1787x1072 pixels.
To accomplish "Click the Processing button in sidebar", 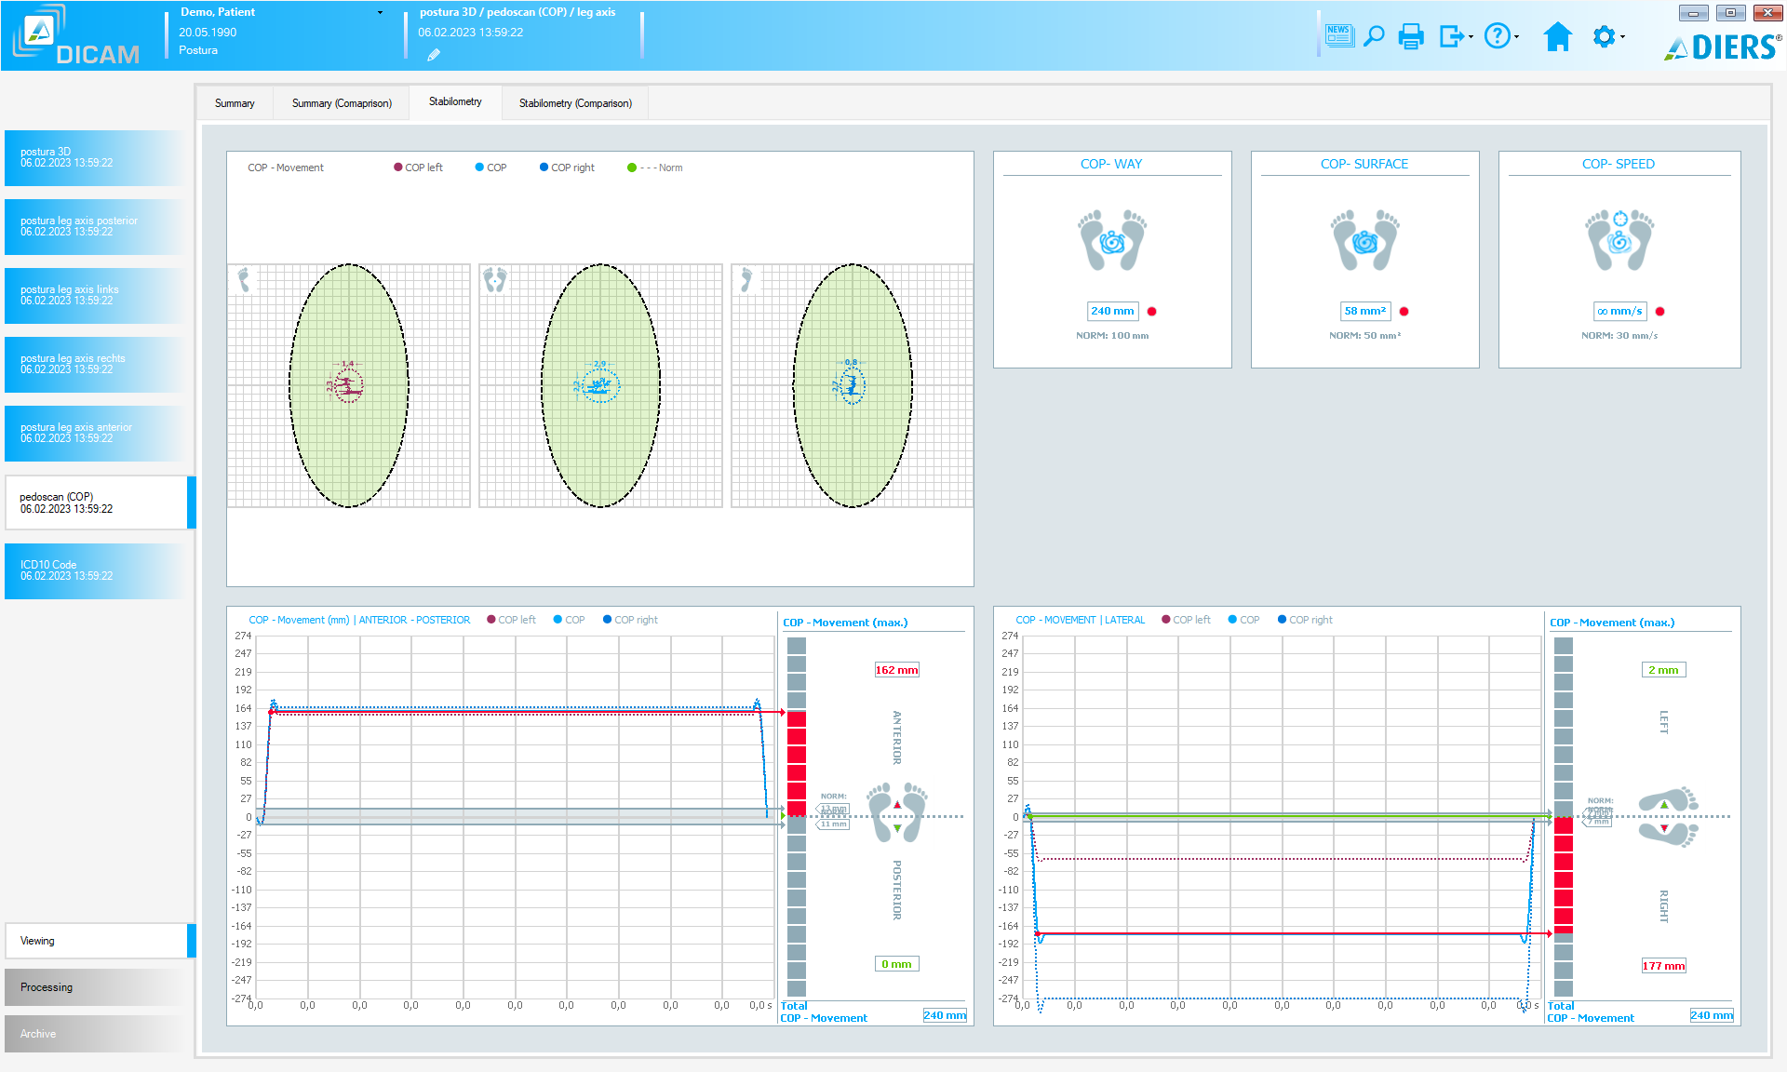I will [x=97, y=987].
